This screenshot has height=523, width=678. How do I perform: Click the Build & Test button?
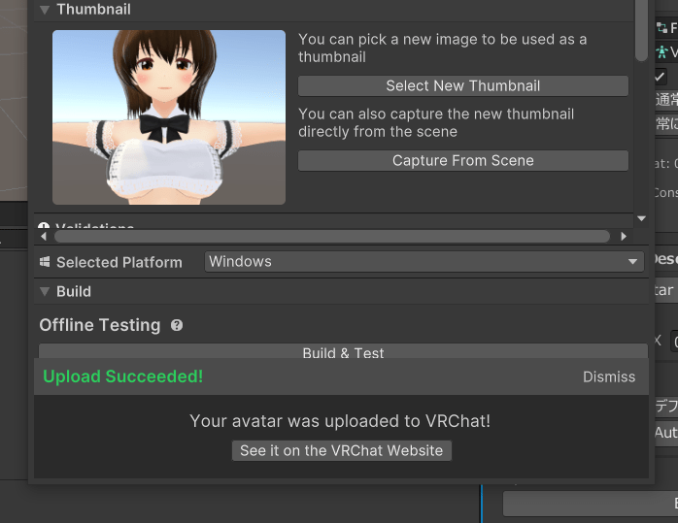tap(343, 353)
